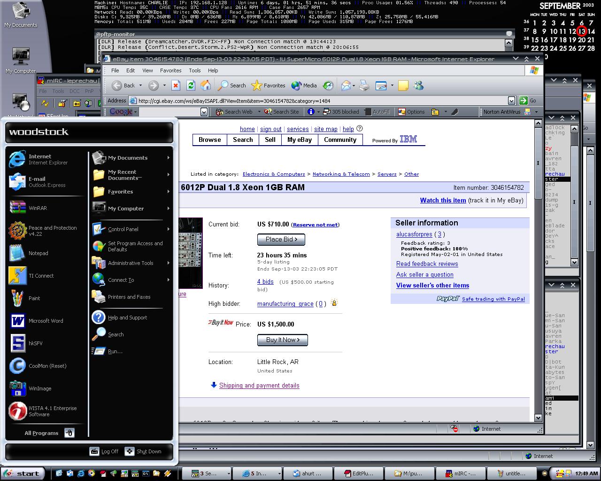
Task: Click Search Site on the Google toolbar
Action: 282,112
